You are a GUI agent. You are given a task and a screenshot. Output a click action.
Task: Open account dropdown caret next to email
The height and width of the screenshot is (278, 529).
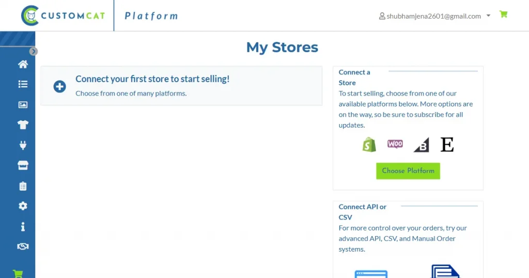tap(488, 16)
